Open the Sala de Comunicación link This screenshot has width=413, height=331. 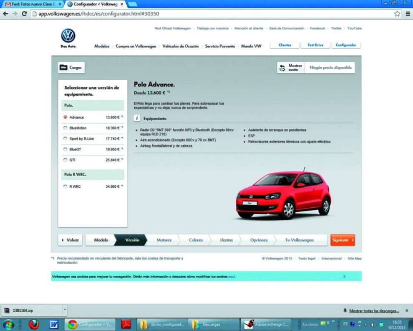(287, 28)
